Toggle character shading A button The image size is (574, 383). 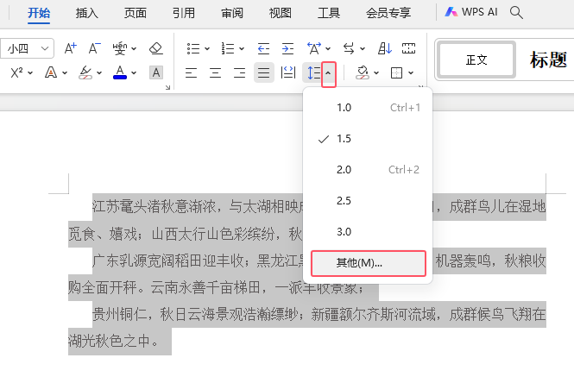tap(156, 72)
